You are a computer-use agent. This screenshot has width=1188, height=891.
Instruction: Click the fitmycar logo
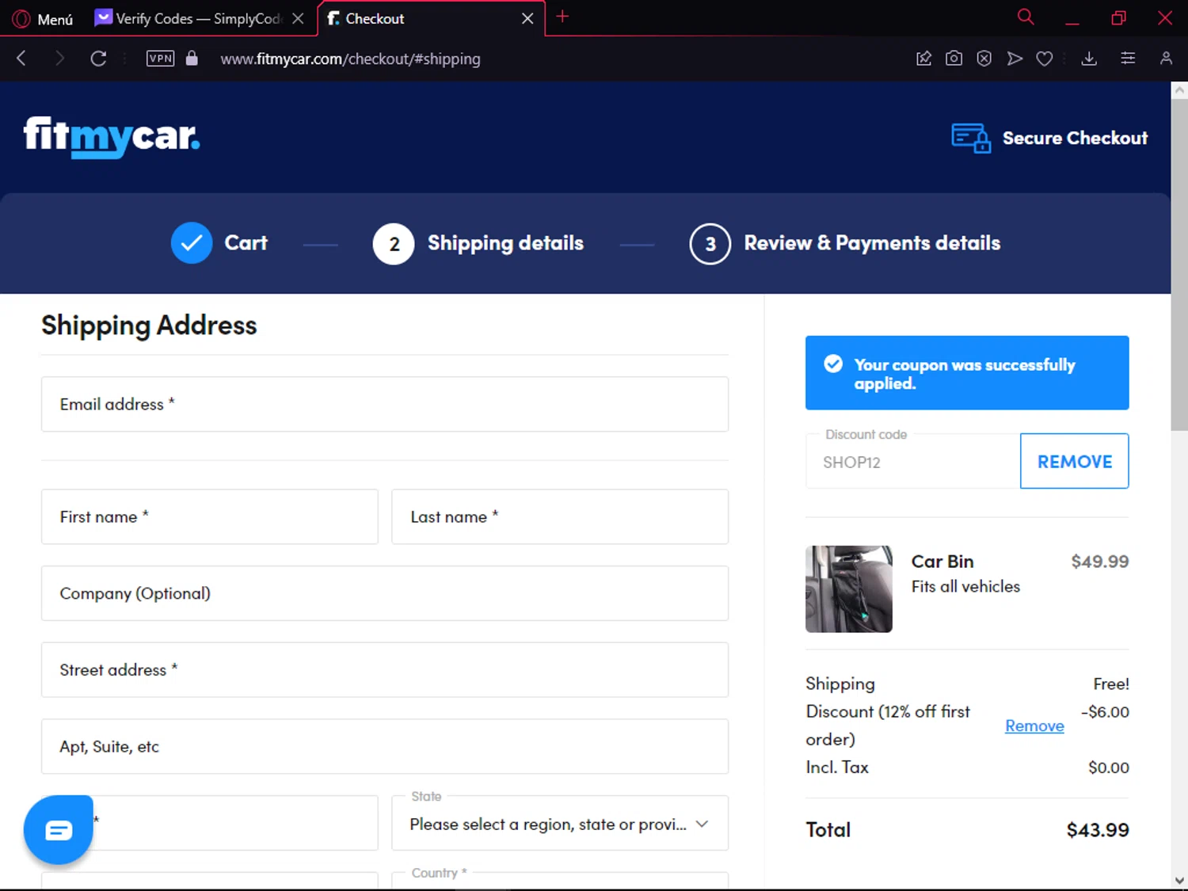[x=112, y=137]
